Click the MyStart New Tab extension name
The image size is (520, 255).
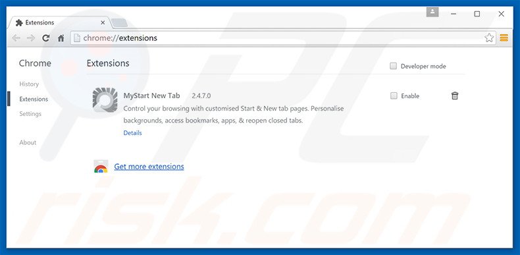pyautogui.click(x=151, y=96)
